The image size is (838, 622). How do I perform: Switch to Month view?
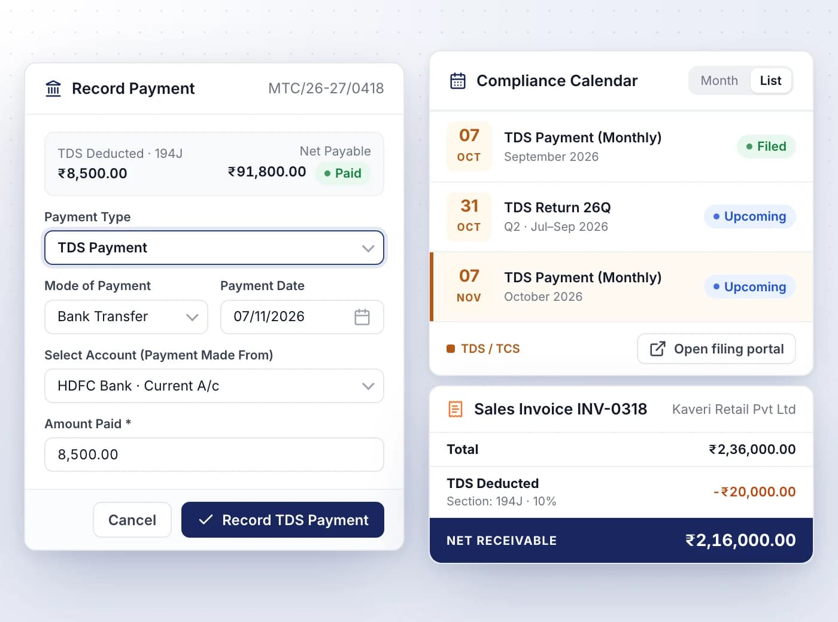coord(719,81)
